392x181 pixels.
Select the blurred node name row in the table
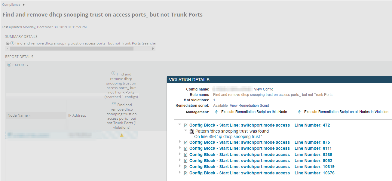point(72,135)
